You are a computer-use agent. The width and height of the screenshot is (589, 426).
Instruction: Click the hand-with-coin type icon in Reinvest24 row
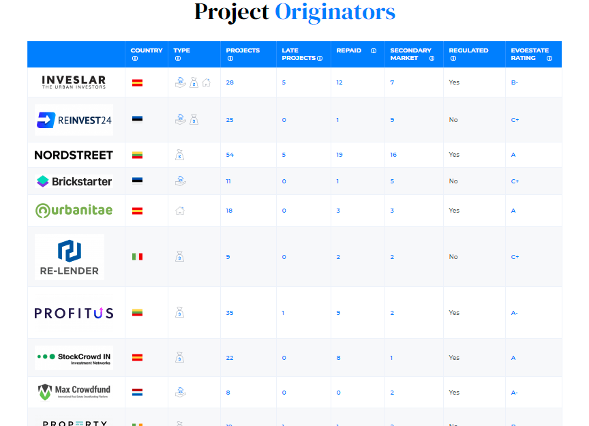180,119
